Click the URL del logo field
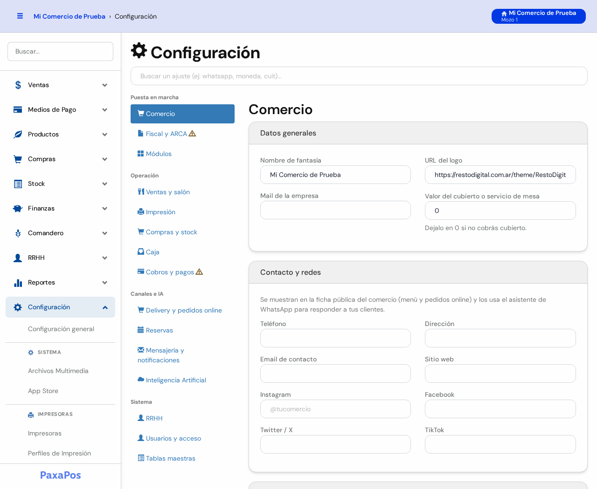The image size is (597, 489). tap(500, 175)
